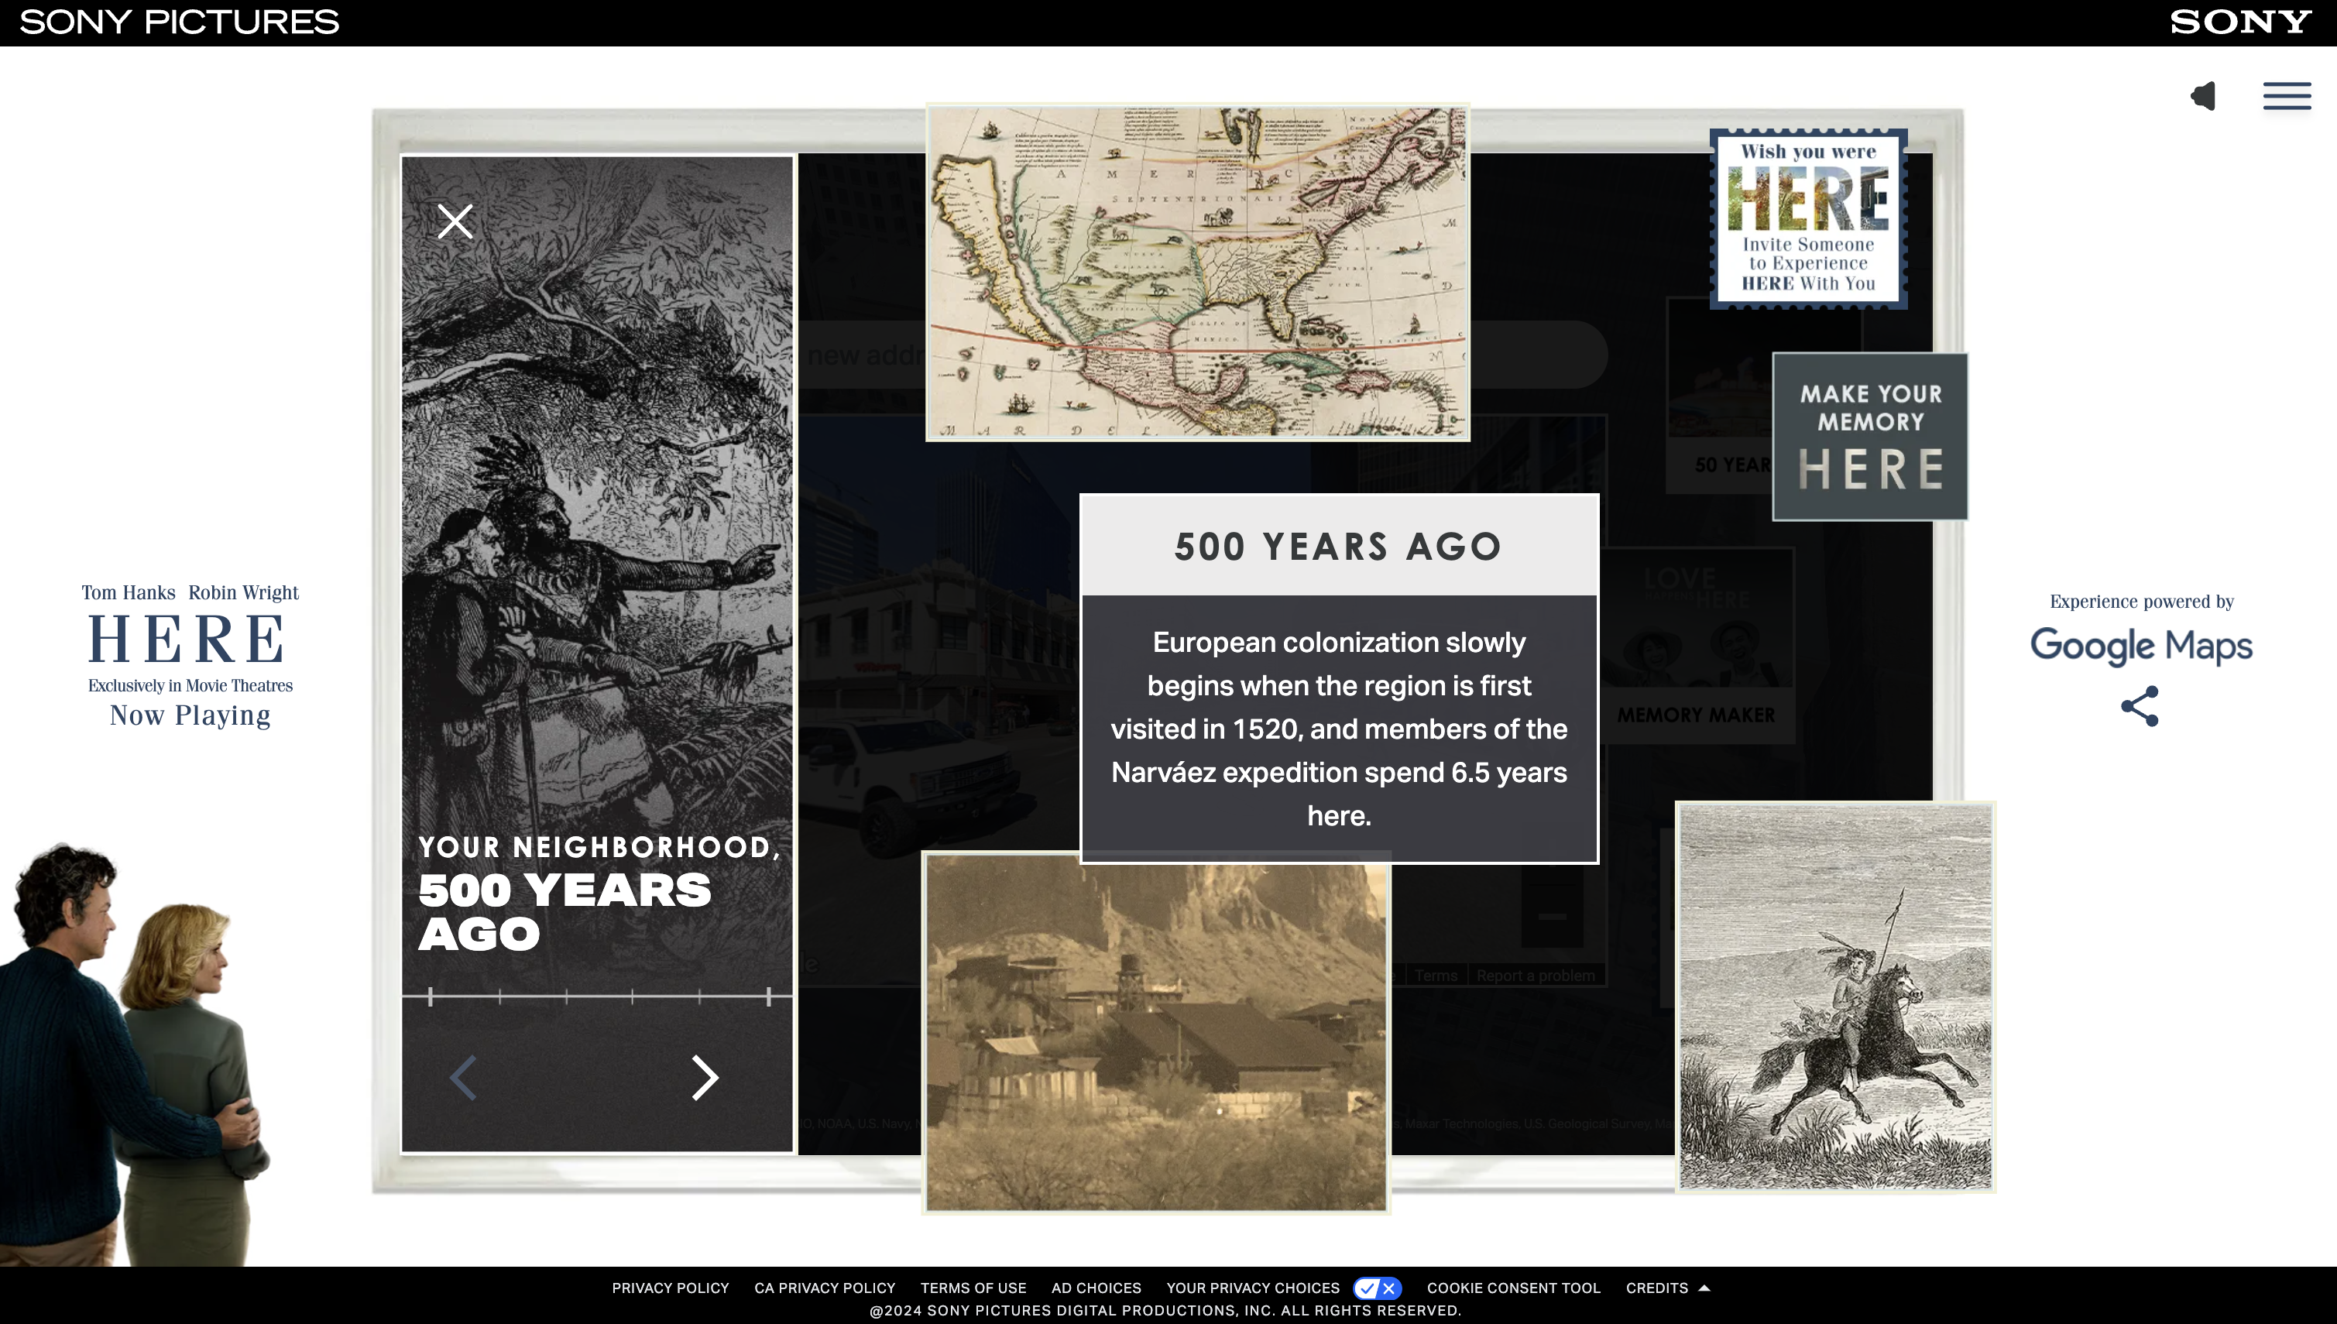Click the Wish You Were HERE stamp
Screen dimensions: 2337x1324
click(x=1808, y=218)
